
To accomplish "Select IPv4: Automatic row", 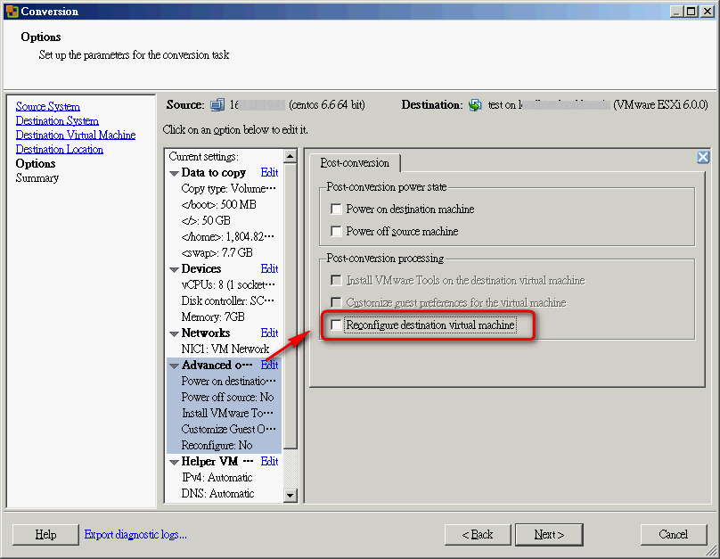I will pos(224,477).
